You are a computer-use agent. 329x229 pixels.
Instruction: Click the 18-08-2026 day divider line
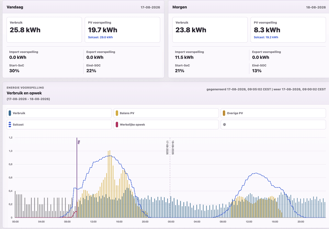pyautogui.click(x=170, y=179)
